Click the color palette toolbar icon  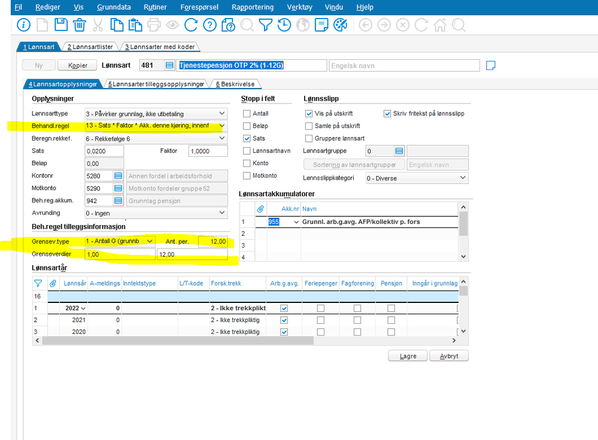(x=340, y=25)
